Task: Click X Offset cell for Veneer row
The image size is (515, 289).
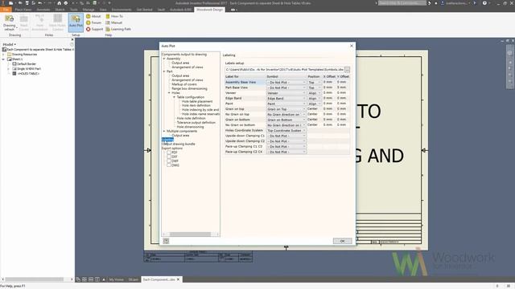Action: pos(329,93)
